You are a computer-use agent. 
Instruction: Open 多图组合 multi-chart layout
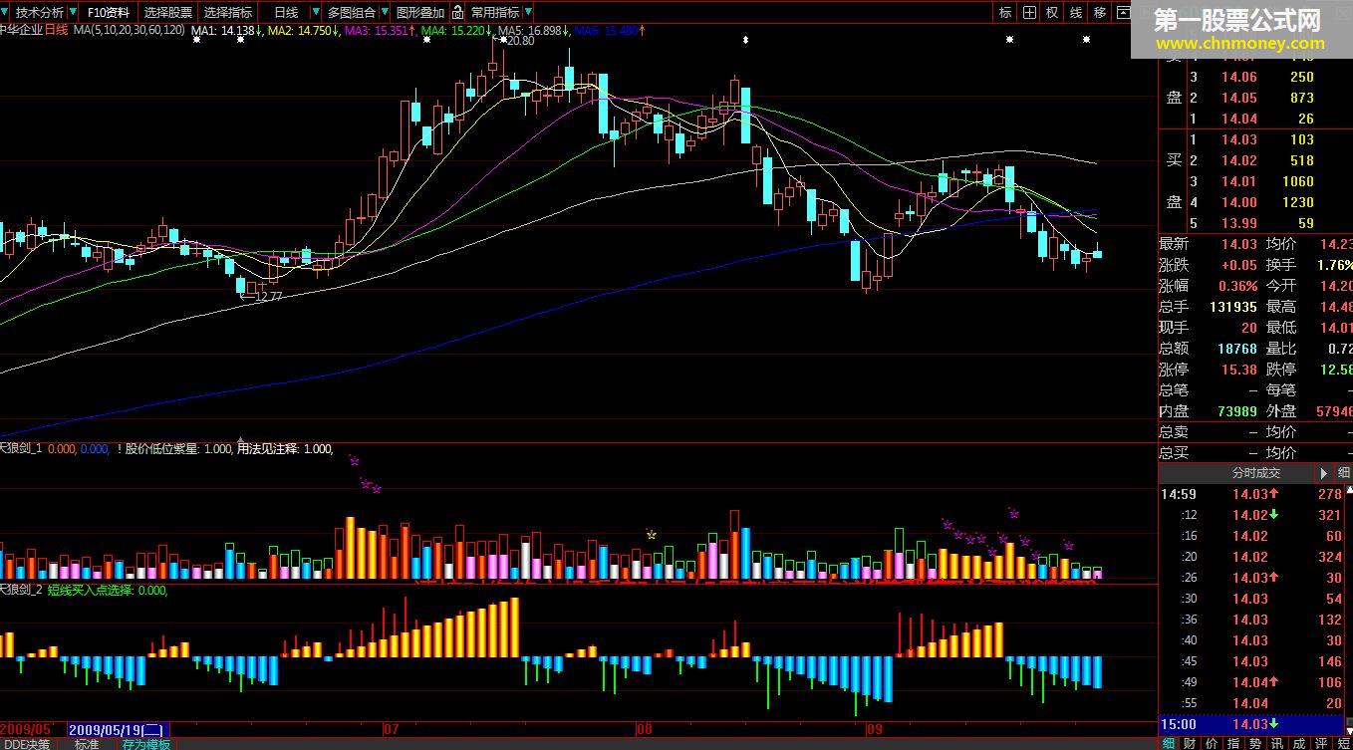(352, 13)
